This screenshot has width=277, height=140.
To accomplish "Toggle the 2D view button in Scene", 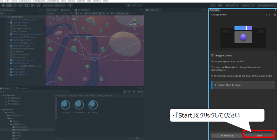I will pos(71,13).
